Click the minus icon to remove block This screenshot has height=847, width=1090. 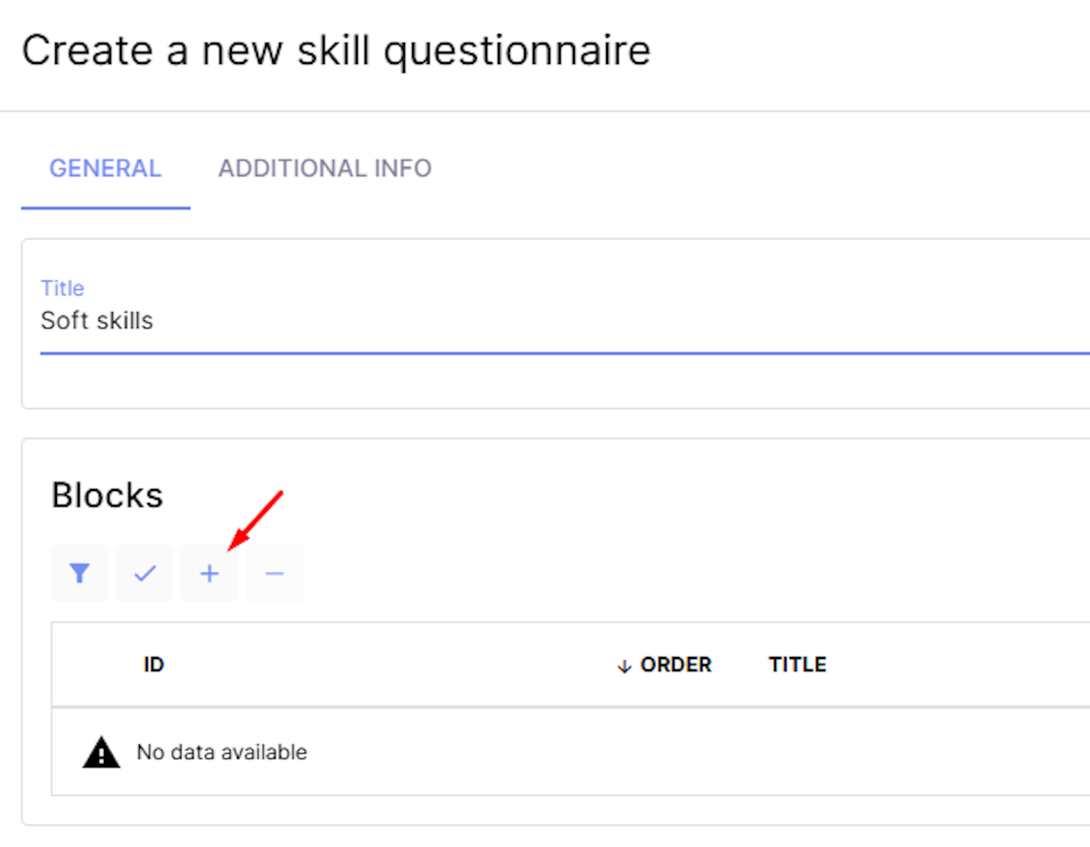point(274,573)
